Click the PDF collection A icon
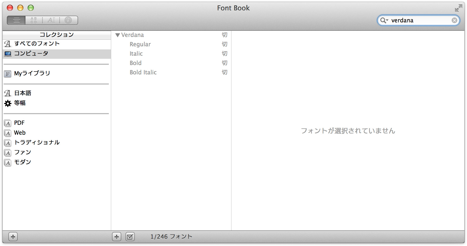This screenshot has height=246, width=467. click(8, 123)
